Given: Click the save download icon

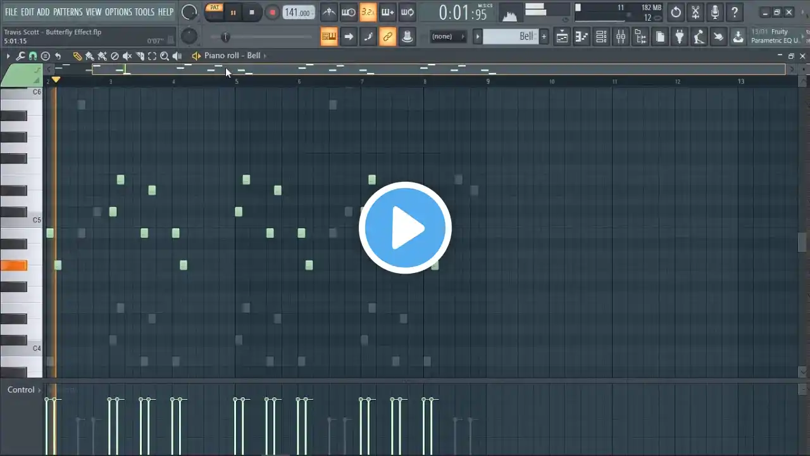Looking at the screenshot, I should [738, 37].
